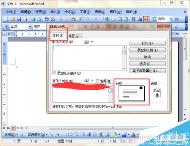
Task: Open the 编辑 menu
Action: (x=25, y=12)
